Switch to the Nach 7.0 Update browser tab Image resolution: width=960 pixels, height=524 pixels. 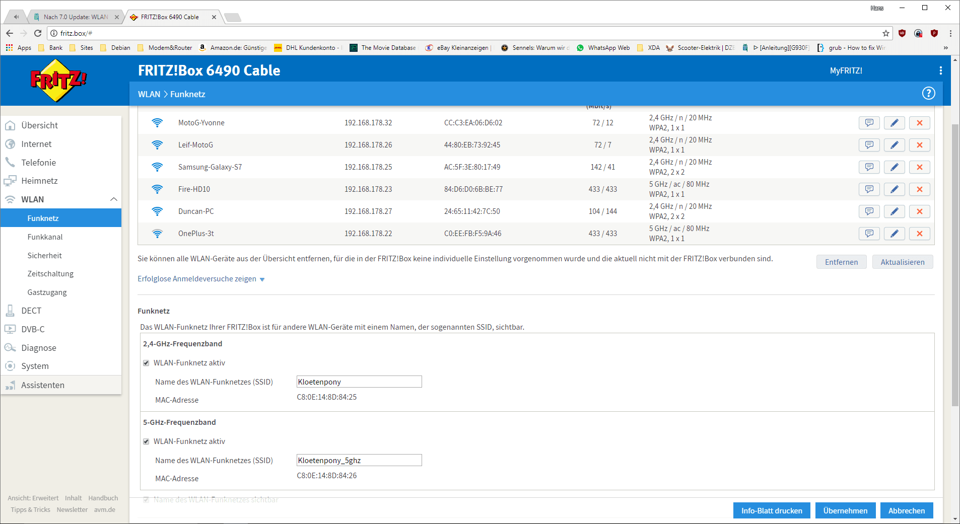pyautogui.click(x=76, y=17)
